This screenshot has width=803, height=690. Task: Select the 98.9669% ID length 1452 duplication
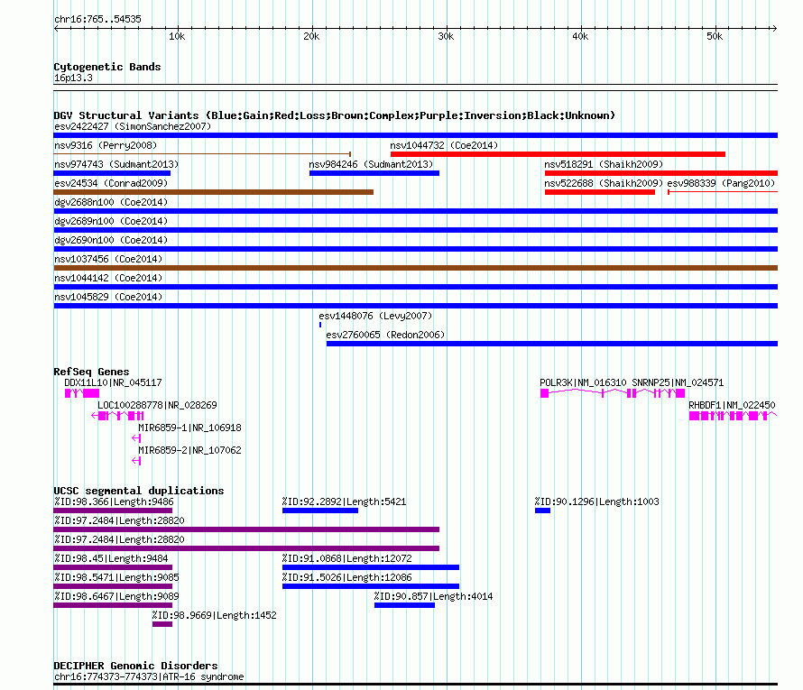(x=162, y=624)
